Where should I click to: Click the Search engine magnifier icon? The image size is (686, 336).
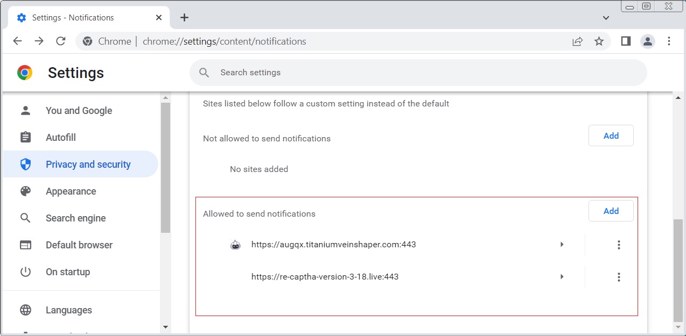pyautogui.click(x=25, y=218)
